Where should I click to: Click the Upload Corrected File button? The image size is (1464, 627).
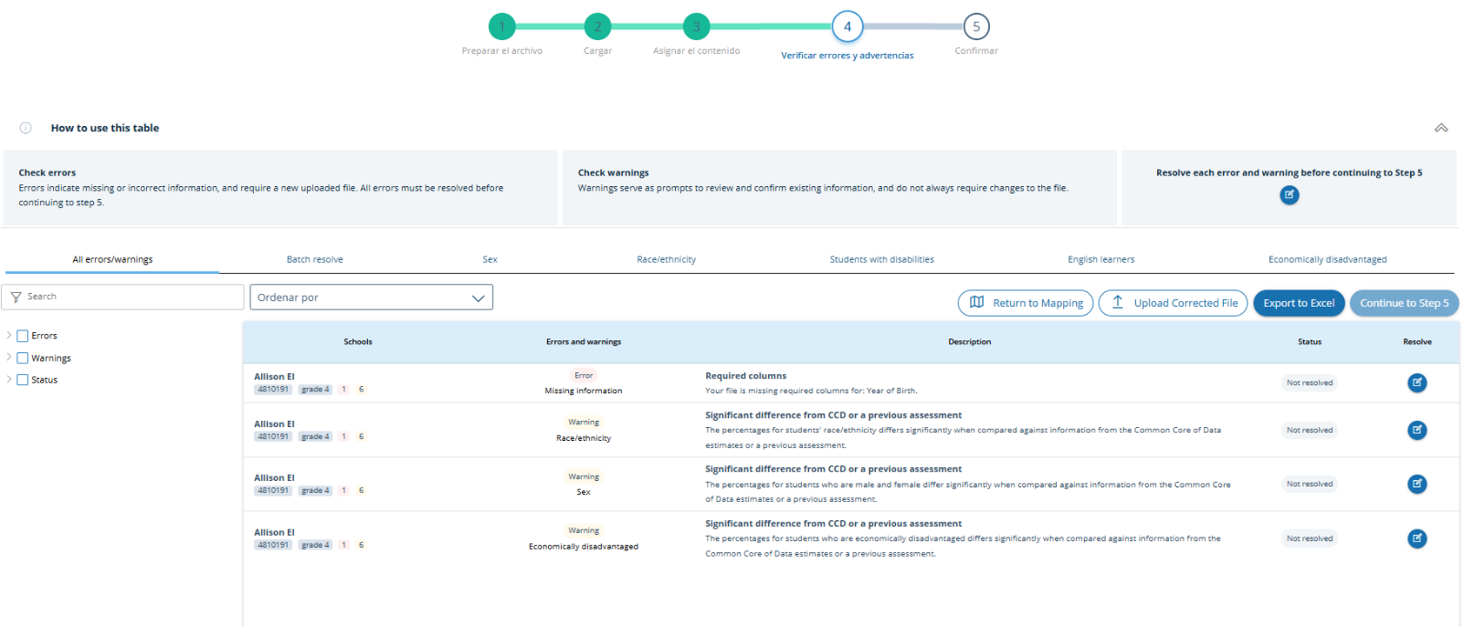pos(1173,303)
